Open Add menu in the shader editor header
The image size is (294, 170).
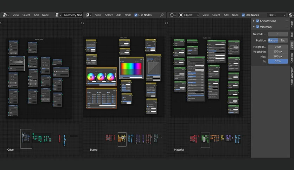point(226,15)
